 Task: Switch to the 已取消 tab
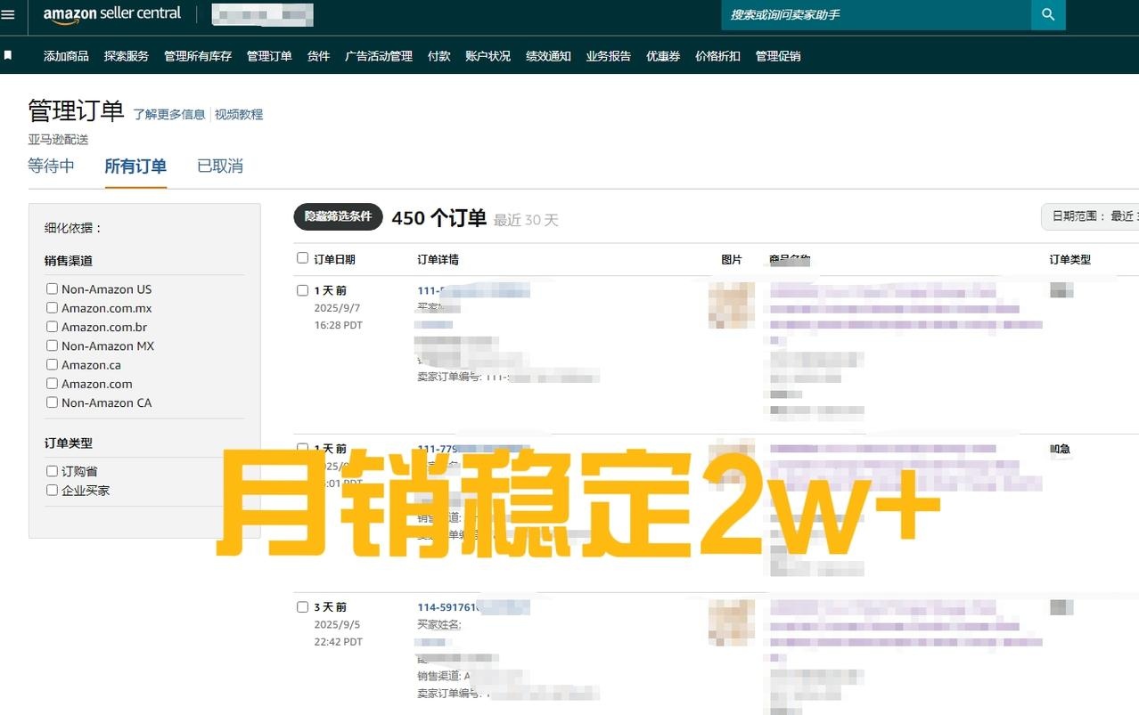pos(220,166)
